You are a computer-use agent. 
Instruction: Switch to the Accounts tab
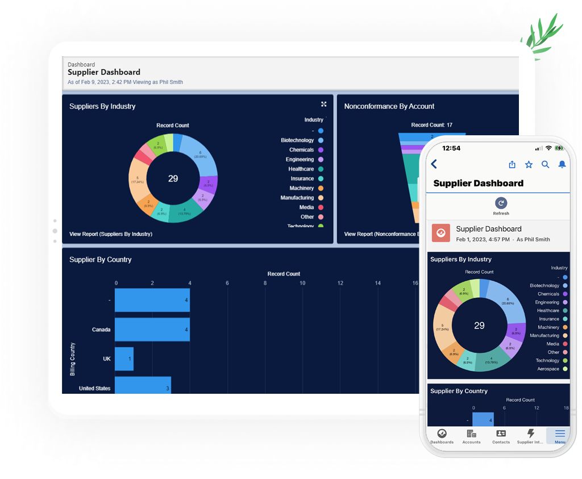pyautogui.click(x=471, y=436)
